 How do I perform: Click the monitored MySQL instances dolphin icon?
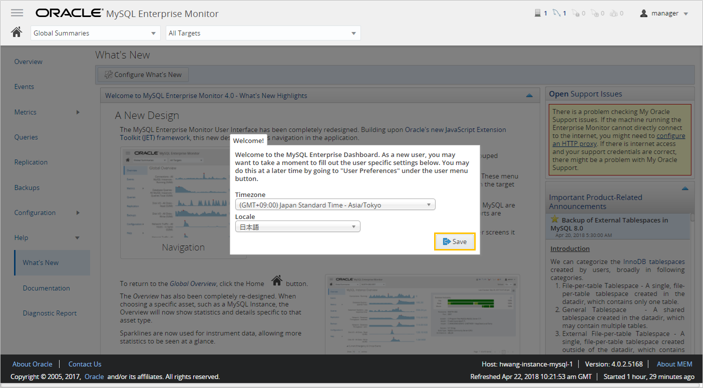(556, 13)
